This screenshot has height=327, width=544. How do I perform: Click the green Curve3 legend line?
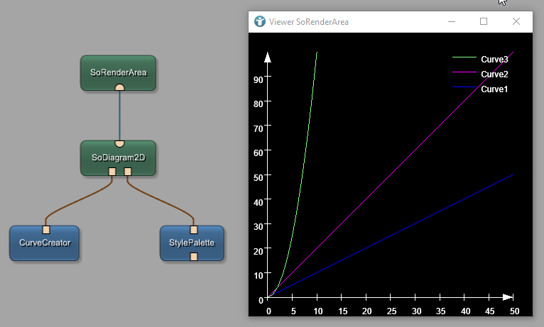[x=464, y=57]
